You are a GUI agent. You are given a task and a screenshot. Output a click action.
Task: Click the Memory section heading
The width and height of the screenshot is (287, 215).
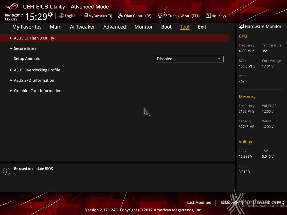point(247,97)
